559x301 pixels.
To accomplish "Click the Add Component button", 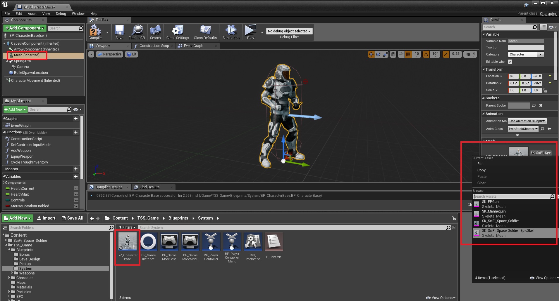I will pos(25,28).
